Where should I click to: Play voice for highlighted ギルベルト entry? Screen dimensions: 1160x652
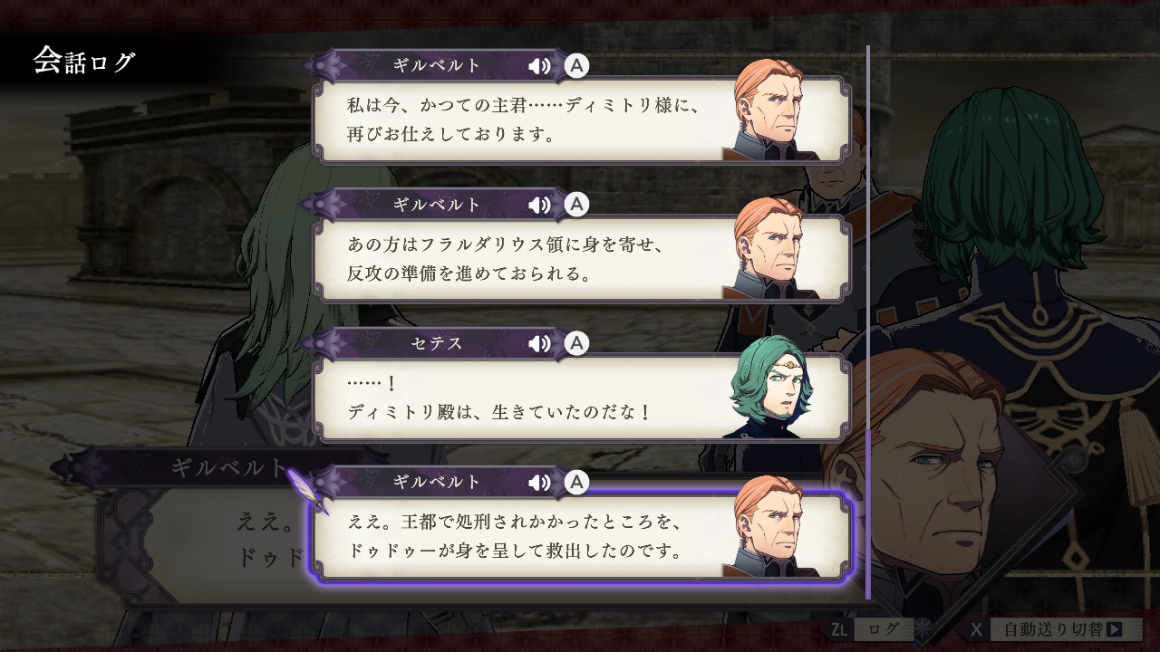[x=540, y=482]
